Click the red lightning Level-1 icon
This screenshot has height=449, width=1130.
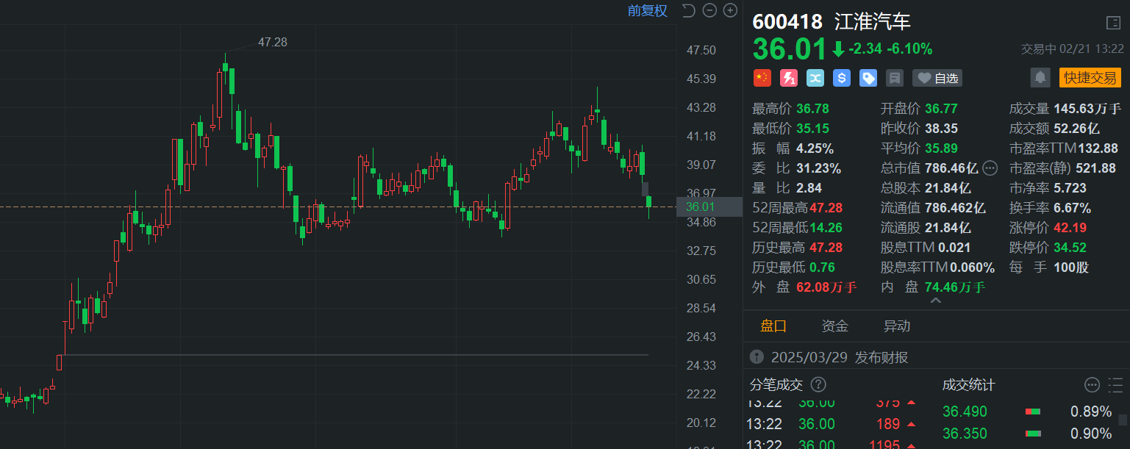[x=788, y=78]
